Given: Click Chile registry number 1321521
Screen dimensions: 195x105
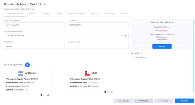Looking at the screenshot, I should pyautogui.click(x=97, y=79).
